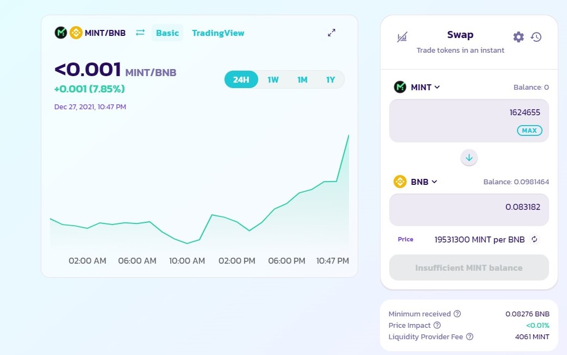Viewport: 567px width, 355px height.
Task: Open recent transactions history
Action: click(536, 37)
